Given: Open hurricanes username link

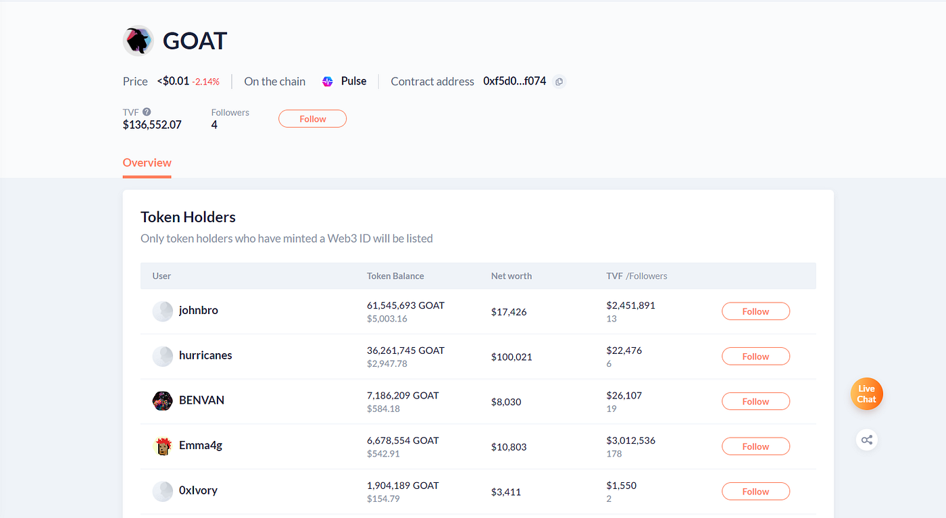Looking at the screenshot, I should (205, 355).
